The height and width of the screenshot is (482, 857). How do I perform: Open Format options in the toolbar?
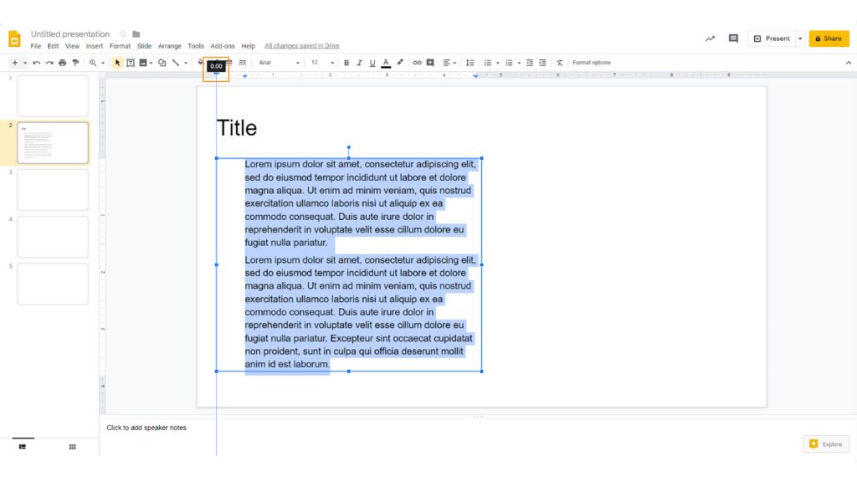point(592,63)
